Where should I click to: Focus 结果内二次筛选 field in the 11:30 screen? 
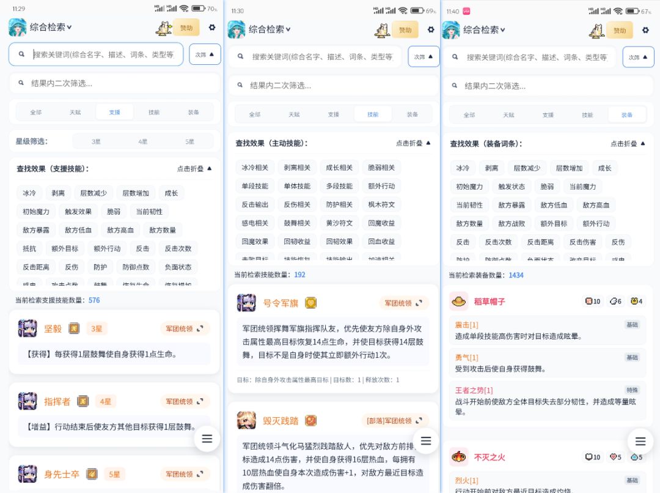pyautogui.click(x=335, y=86)
